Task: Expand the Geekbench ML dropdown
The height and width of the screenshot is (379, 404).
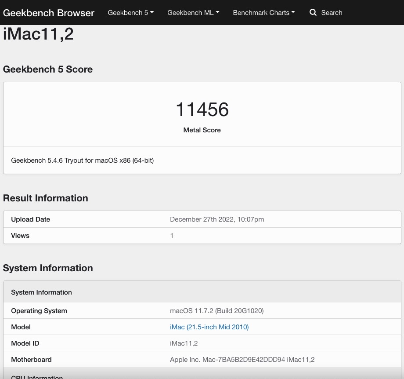Action: (193, 13)
